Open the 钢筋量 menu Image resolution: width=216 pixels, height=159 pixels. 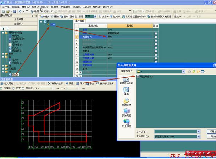[x=66, y=7]
